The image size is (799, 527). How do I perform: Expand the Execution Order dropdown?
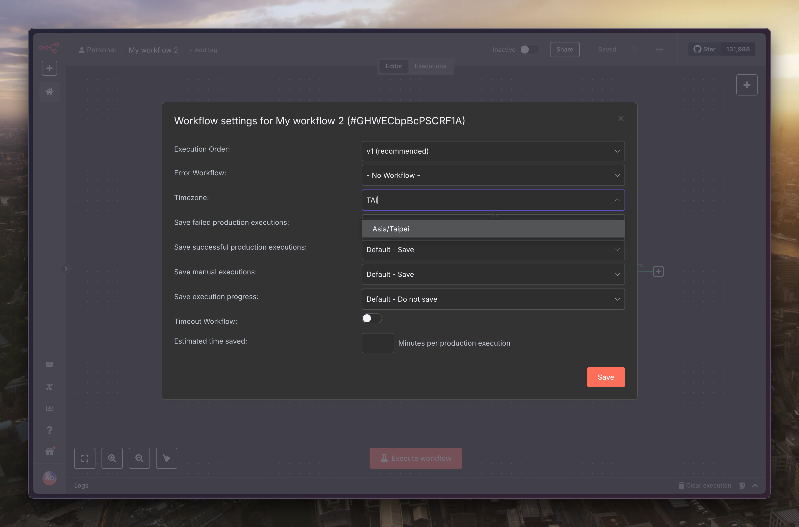point(493,151)
